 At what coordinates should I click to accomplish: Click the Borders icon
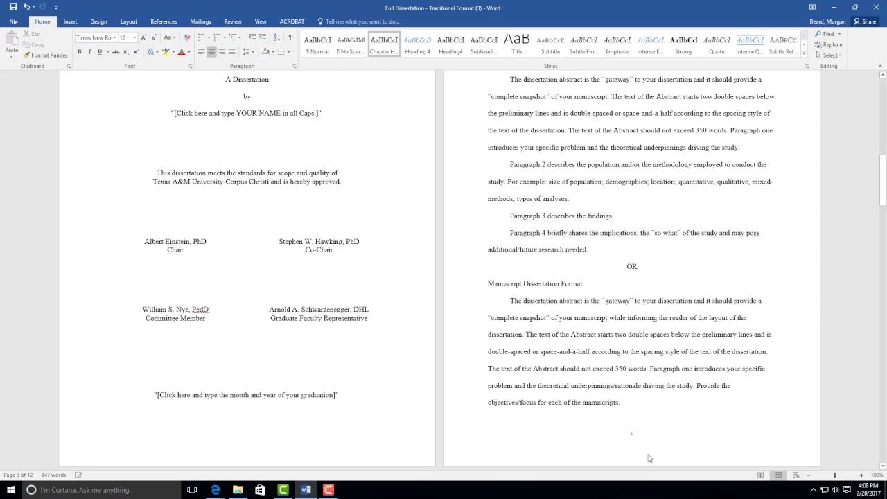[281, 52]
